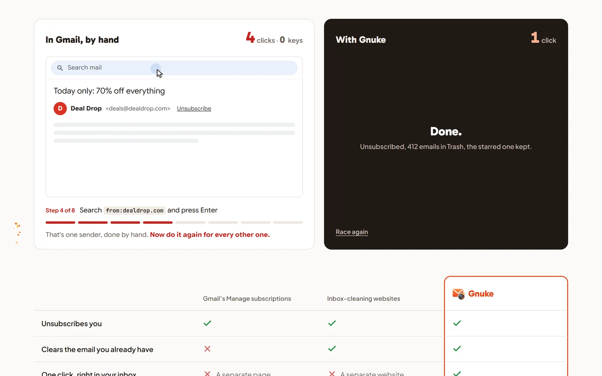
Task: Click the "Step 4 of 8" label
Action: pyautogui.click(x=60, y=211)
